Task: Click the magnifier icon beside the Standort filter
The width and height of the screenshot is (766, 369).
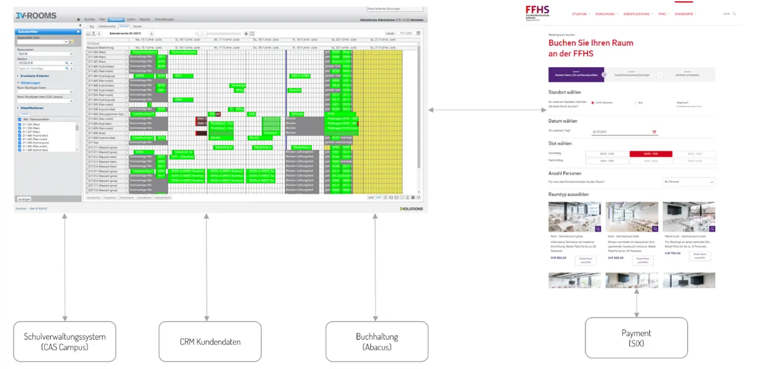Action: [x=67, y=63]
